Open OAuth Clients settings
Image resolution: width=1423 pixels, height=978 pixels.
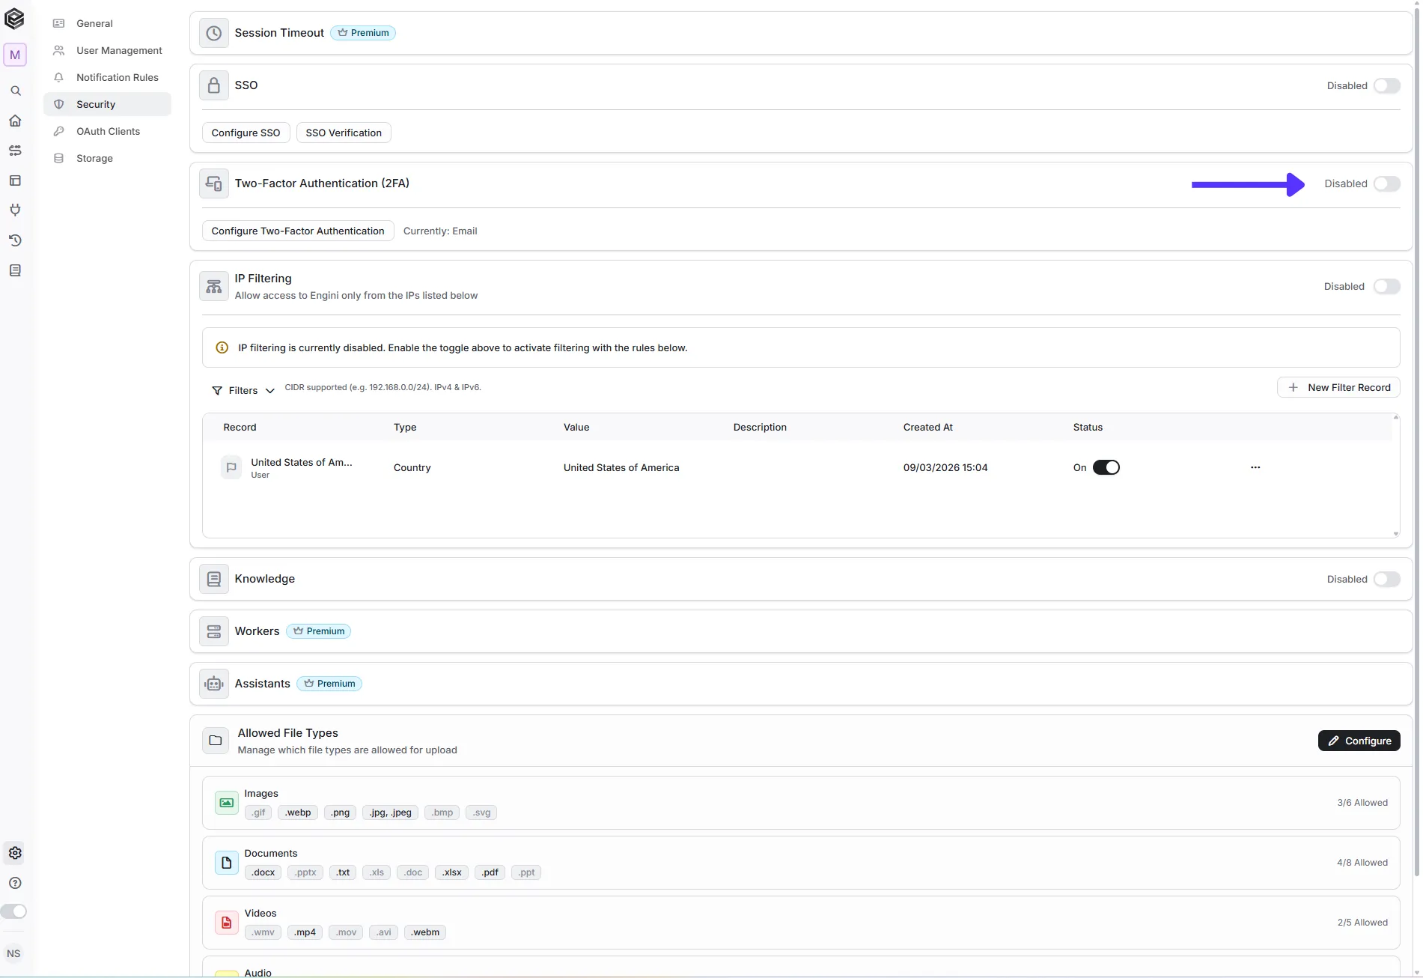click(x=107, y=131)
